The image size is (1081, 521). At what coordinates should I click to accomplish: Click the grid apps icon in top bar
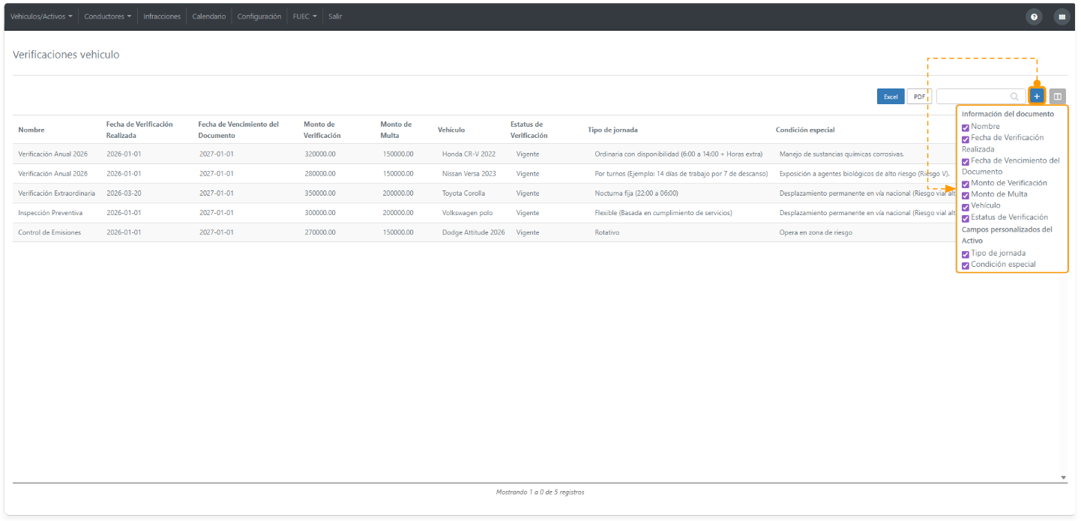coord(1062,16)
